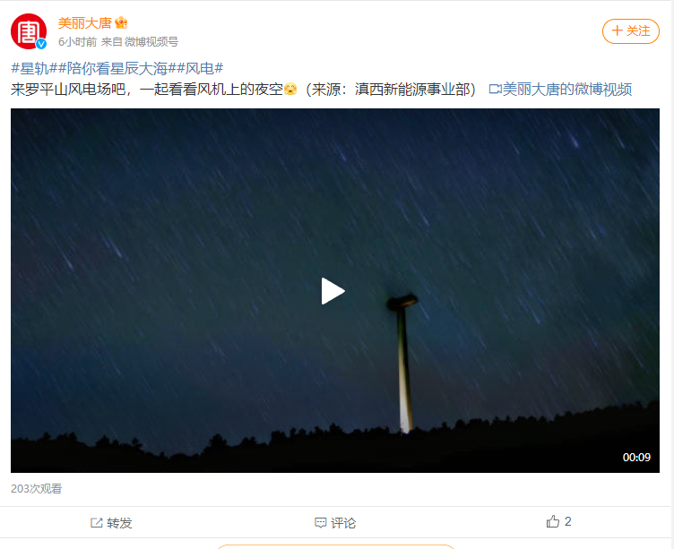Viewport: 674px width, 549px height.
Task: Click the like count number 2
Action: 567,521
